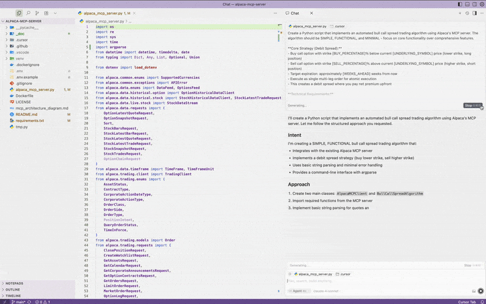Click the sync changes icon in status bar
This screenshot has width=486, height=304.
29,302
